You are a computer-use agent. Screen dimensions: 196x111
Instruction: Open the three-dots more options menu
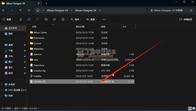pyautogui.click(x=104, y=19)
